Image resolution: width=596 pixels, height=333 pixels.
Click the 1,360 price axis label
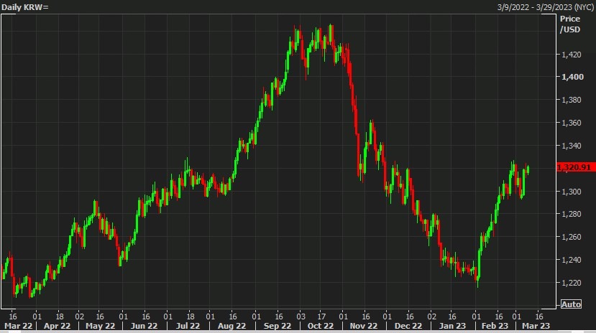click(572, 123)
